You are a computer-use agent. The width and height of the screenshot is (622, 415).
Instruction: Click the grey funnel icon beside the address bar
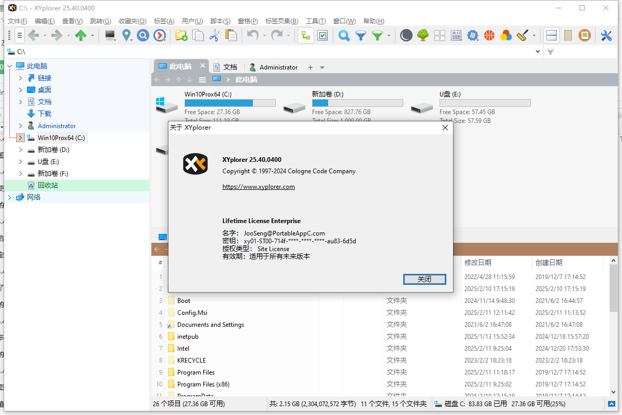[551, 52]
